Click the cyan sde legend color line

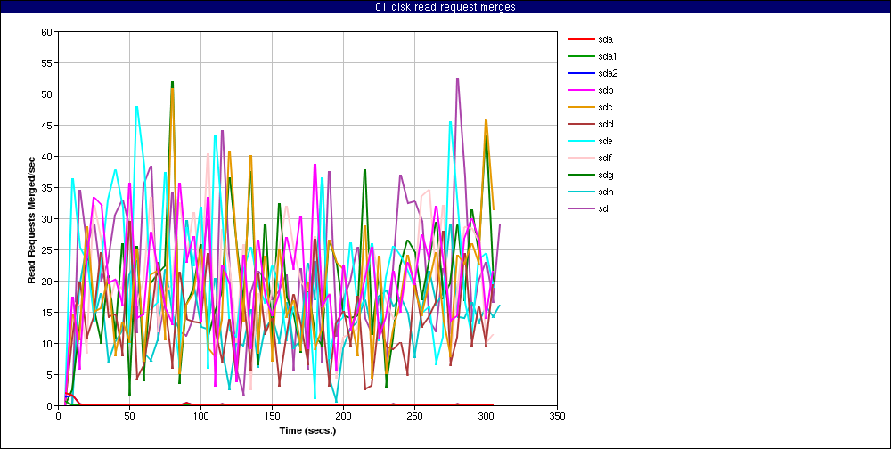point(581,141)
